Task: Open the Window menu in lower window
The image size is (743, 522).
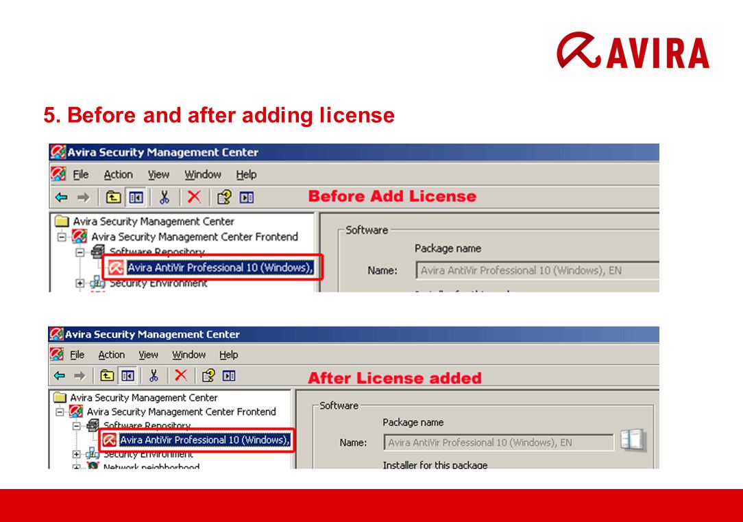Action: pos(188,355)
